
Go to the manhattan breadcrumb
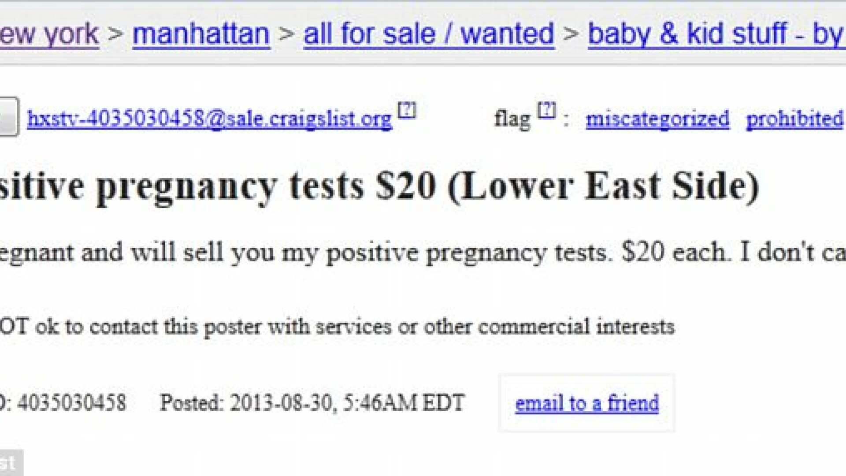(201, 34)
